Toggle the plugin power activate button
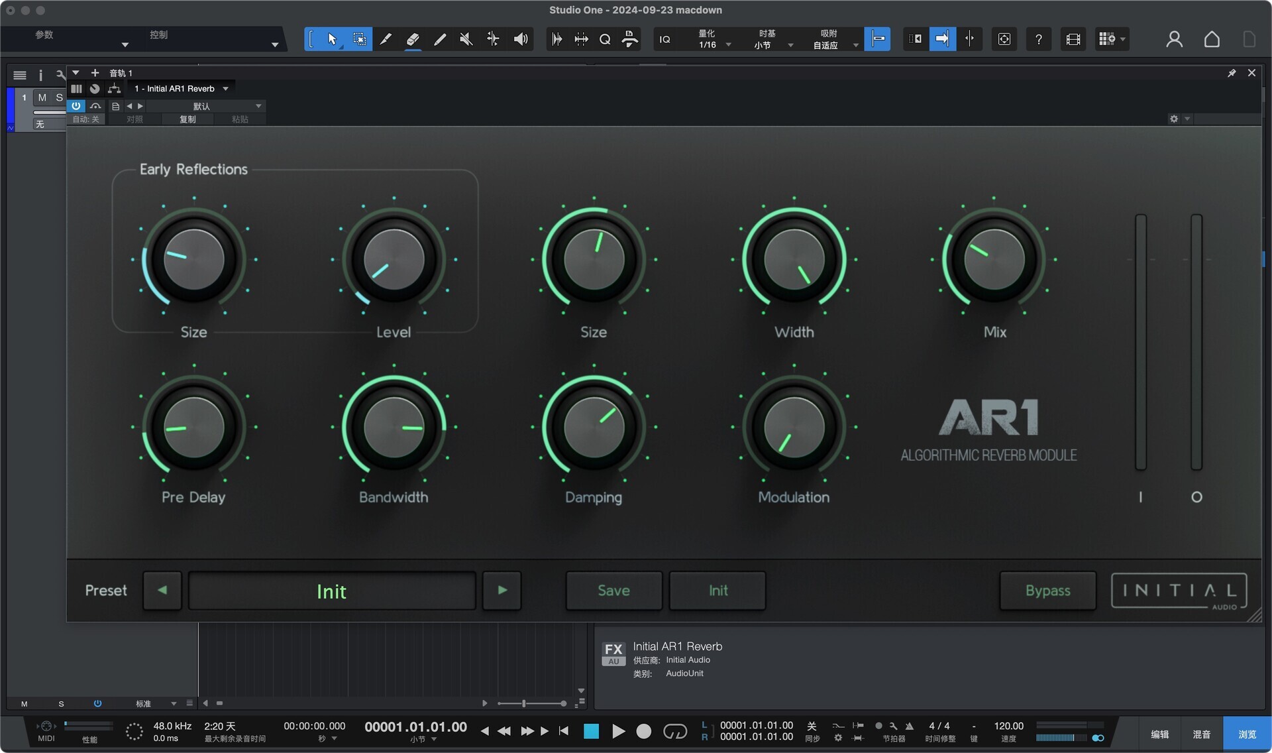 (x=76, y=106)
